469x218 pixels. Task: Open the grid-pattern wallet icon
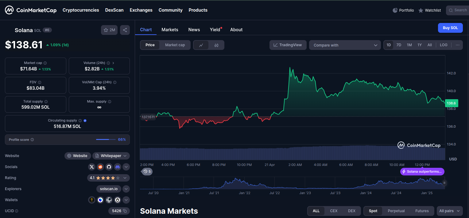pos(109,200)
